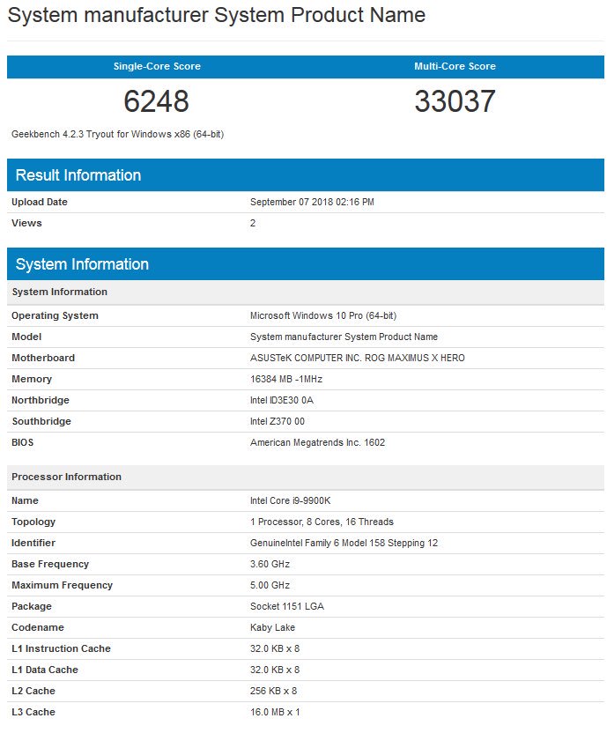This screenshot has height=733, width=607.
Task: Click the Model row label
Action: click(x=26, y=337)
